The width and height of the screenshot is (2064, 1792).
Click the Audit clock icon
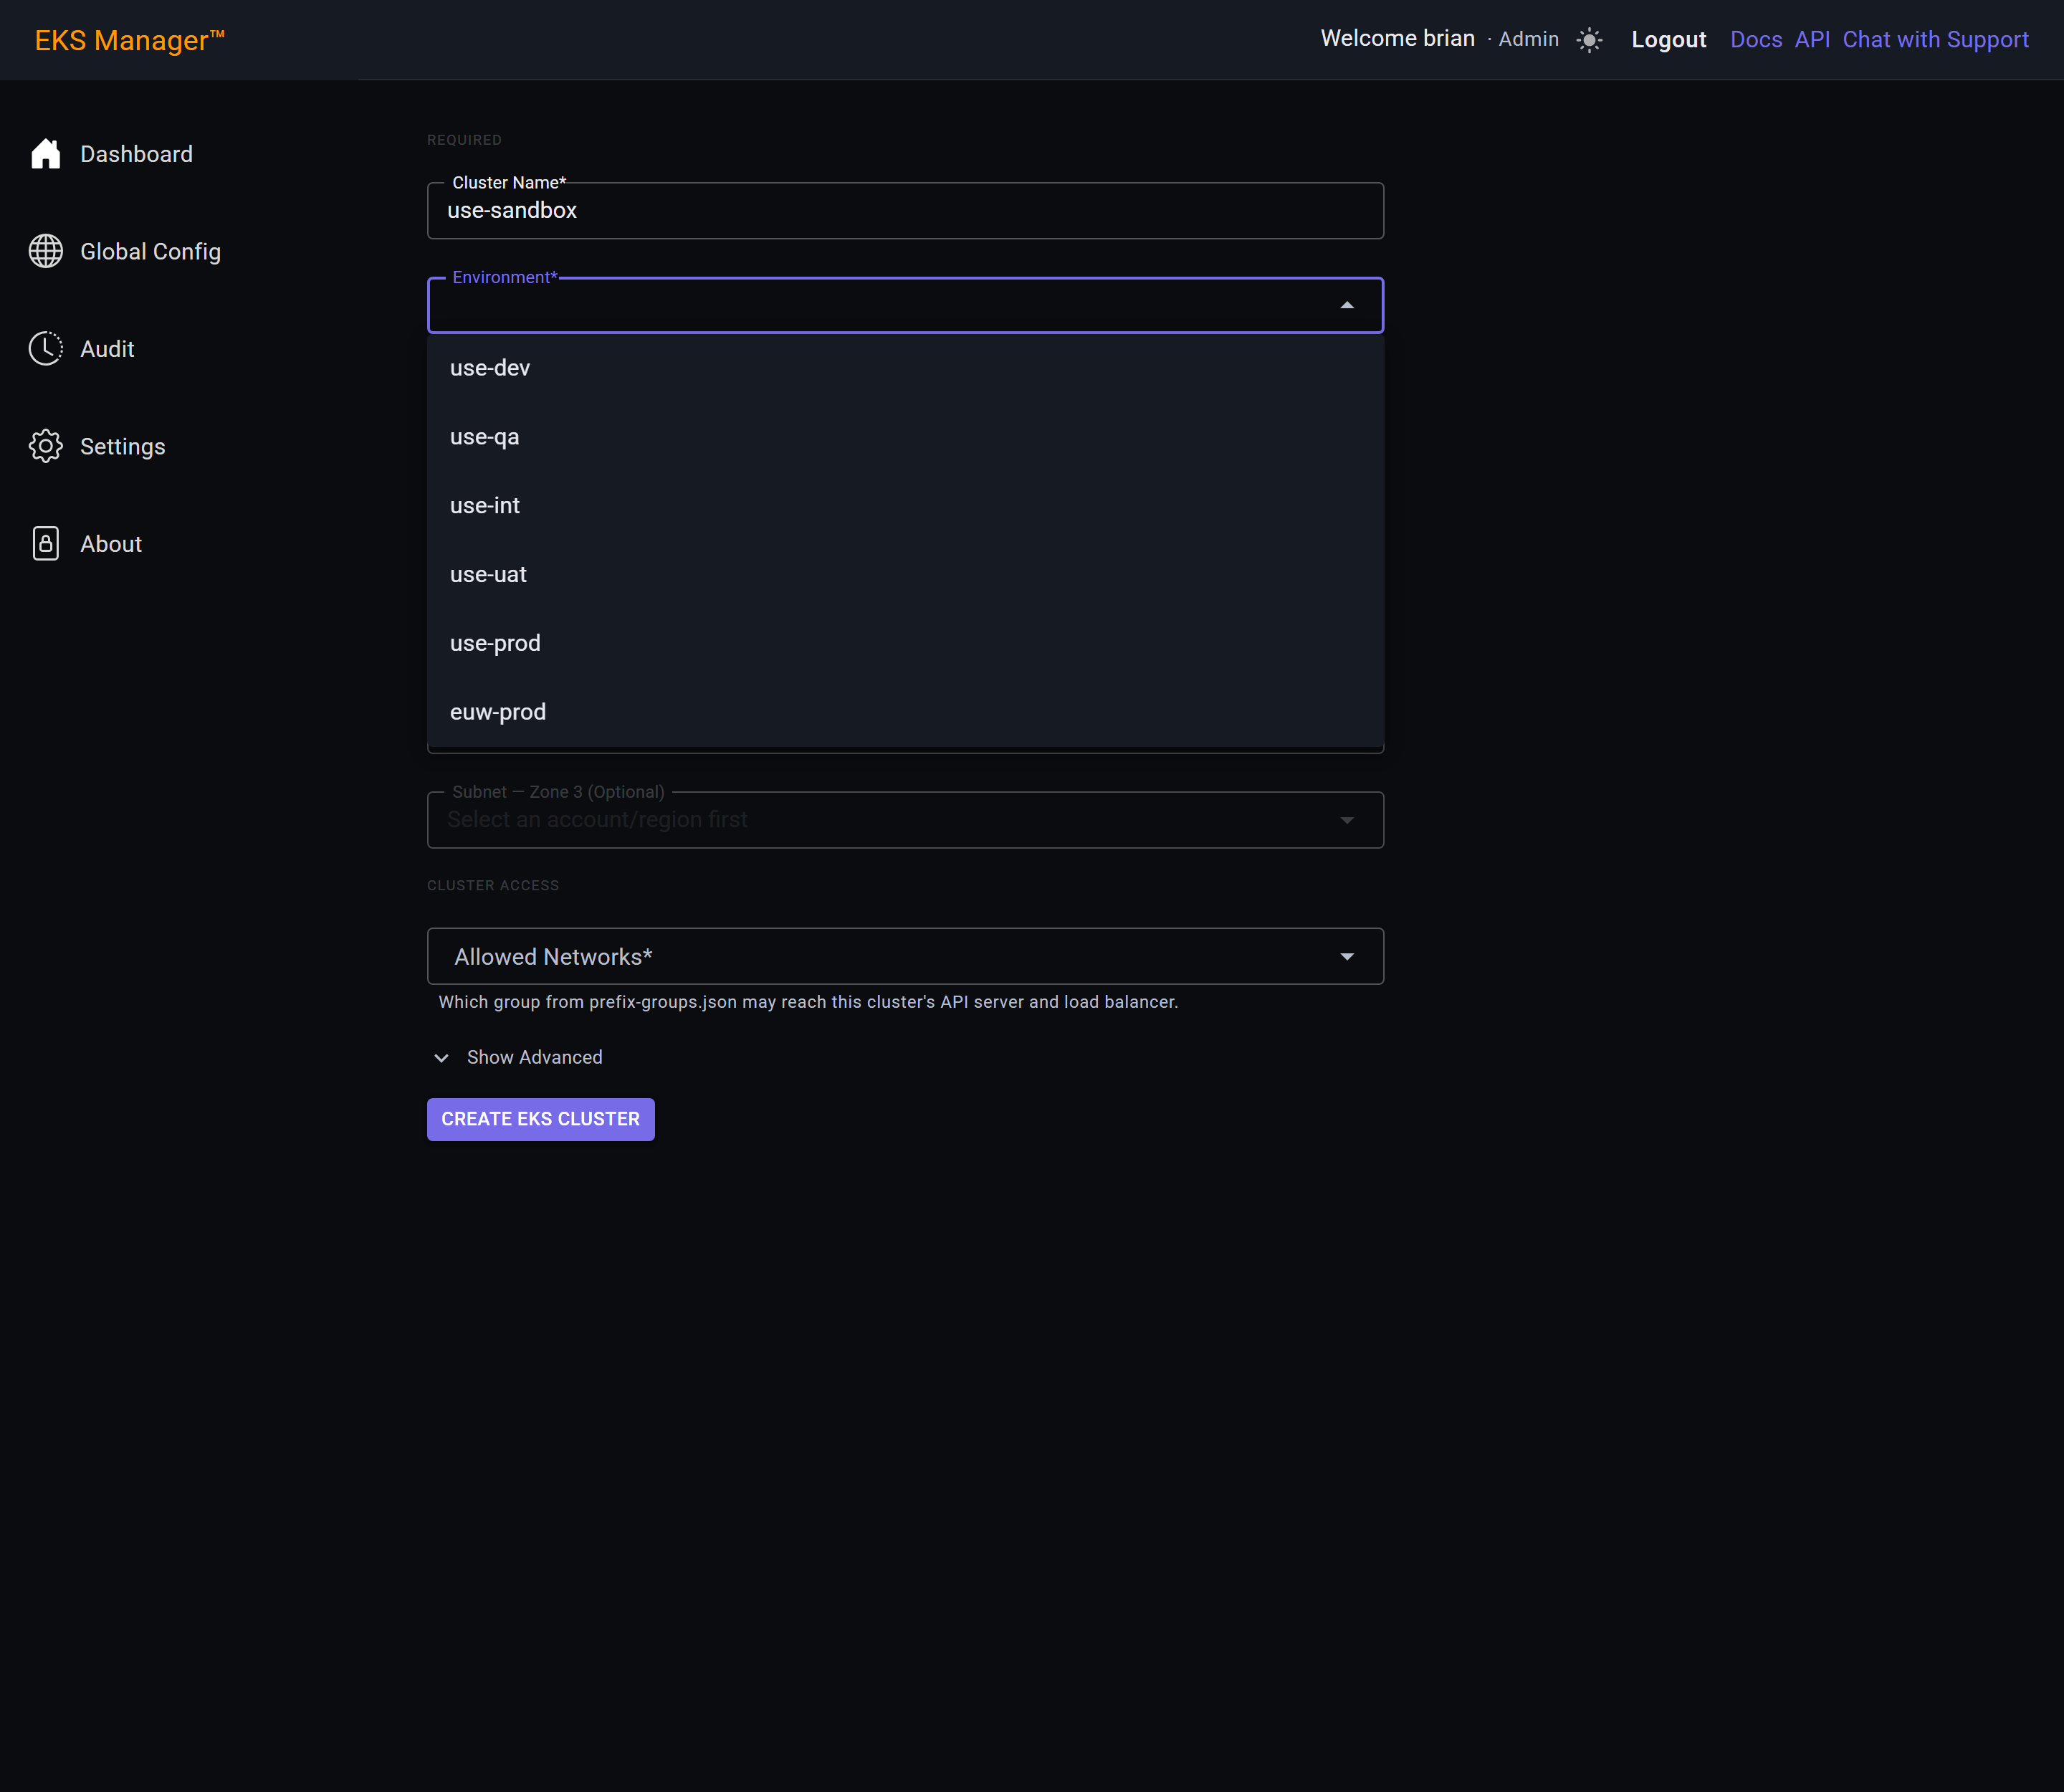coord(46,349)
